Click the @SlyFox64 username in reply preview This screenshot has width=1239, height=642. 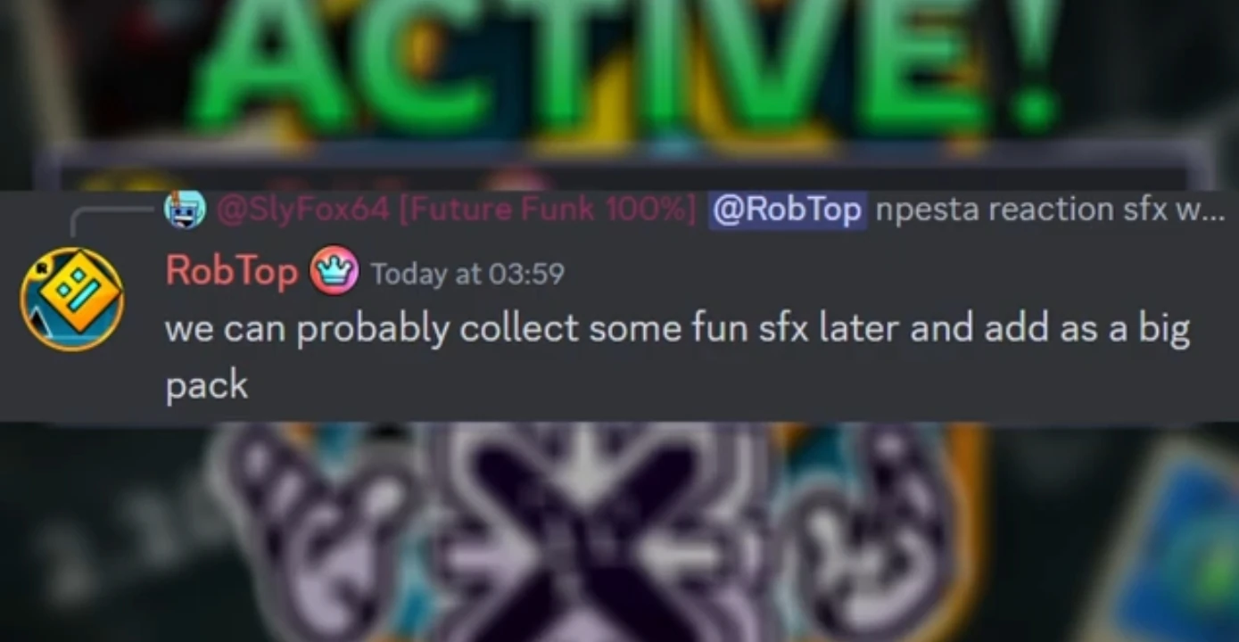coord(303,210)
